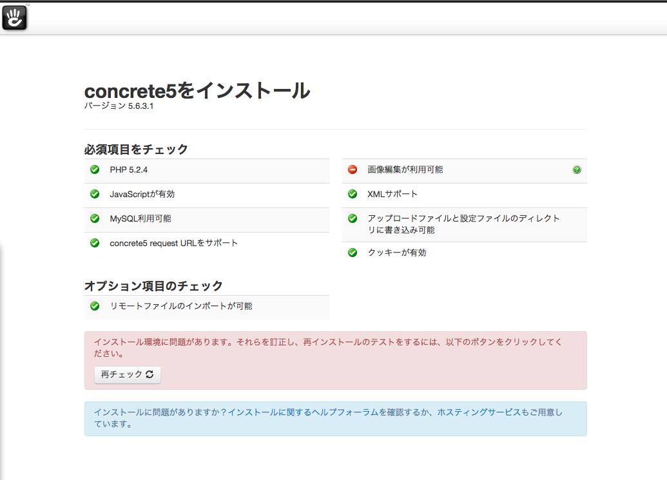Click the red error icon for 画像編集が利用可能

click(353, 169)
